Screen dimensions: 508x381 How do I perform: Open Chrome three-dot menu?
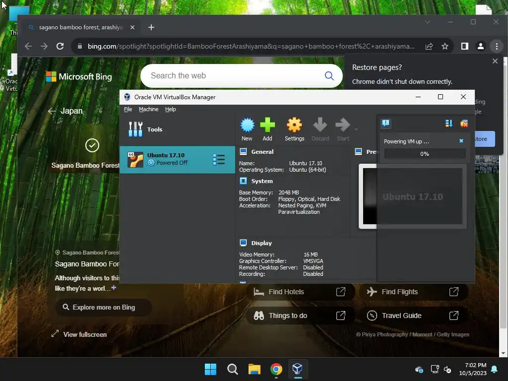click(497, 46)
